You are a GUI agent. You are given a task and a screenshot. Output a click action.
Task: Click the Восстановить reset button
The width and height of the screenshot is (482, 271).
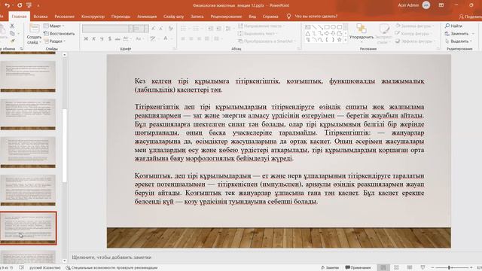(x=59, y=33)
